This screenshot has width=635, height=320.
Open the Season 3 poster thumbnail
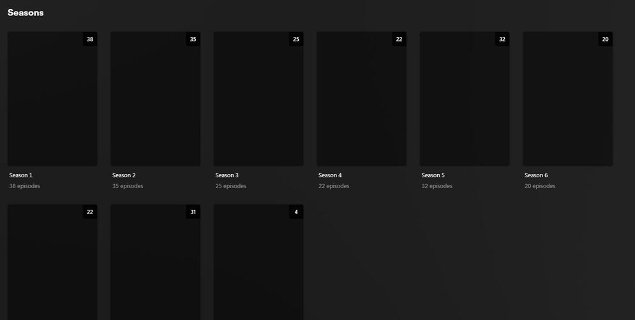(258, 99)
